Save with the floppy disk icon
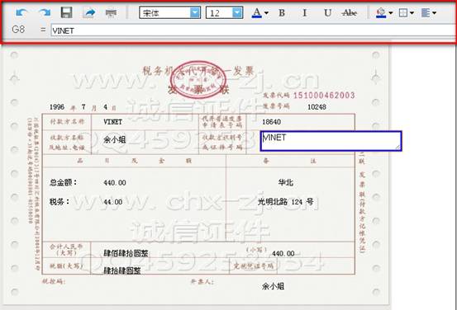Image resolution: width=457 pixels, height=310 pixels. point(66,12)
